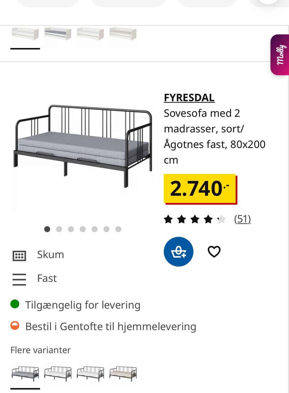Select the beige mattress variant under Flere varianter
289x393 pixels.
(x=123, y=373)
